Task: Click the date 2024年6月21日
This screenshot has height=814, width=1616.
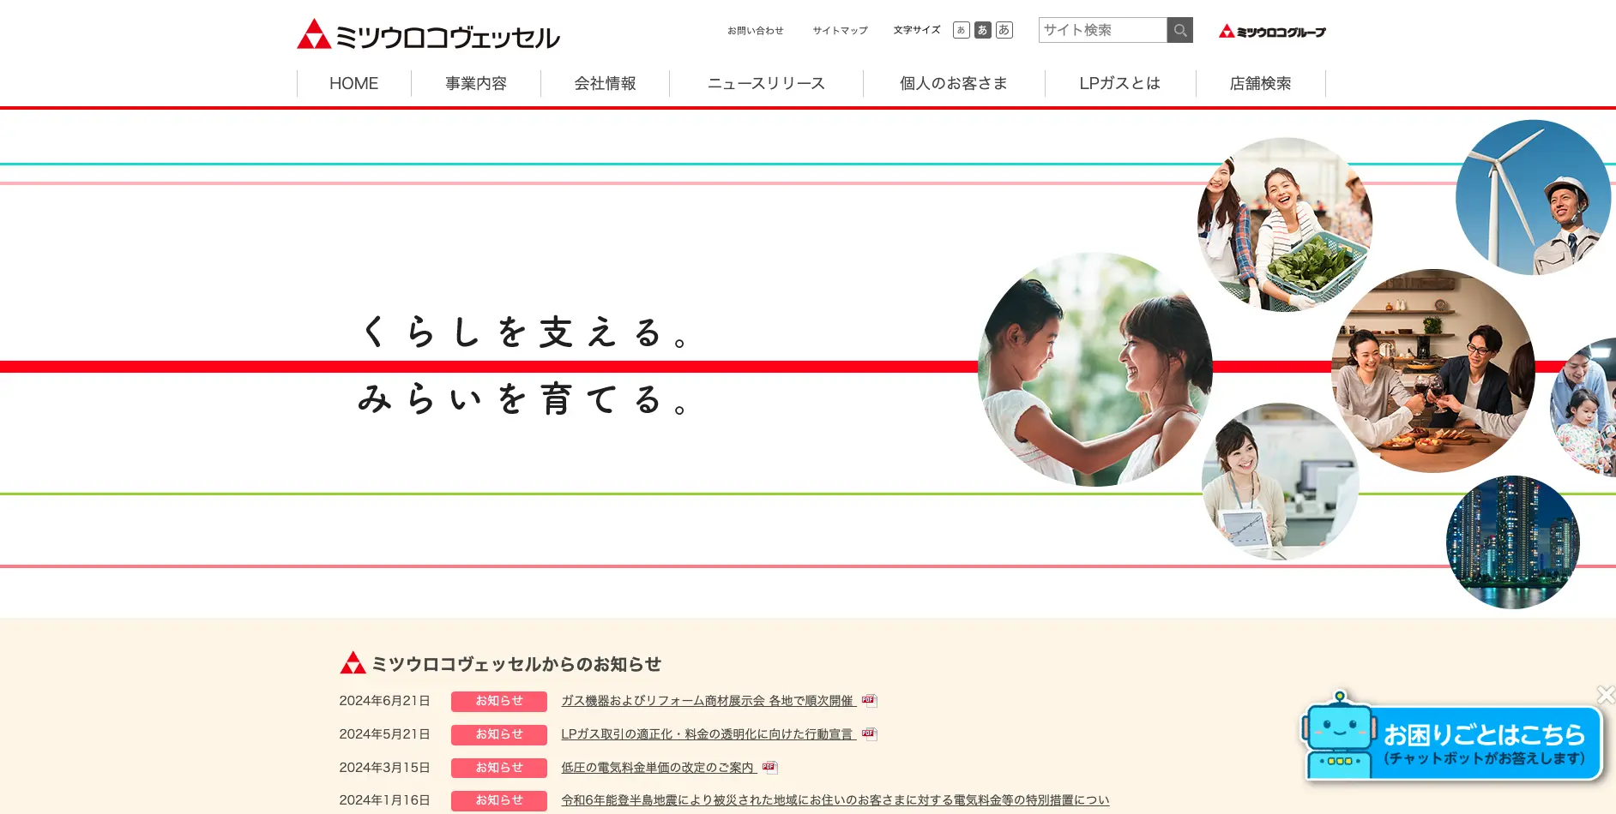Action: tap(384, 701)
